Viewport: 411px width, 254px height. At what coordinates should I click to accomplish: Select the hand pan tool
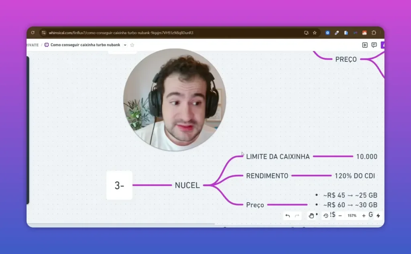pyautogui.click(x=311, y=215)
